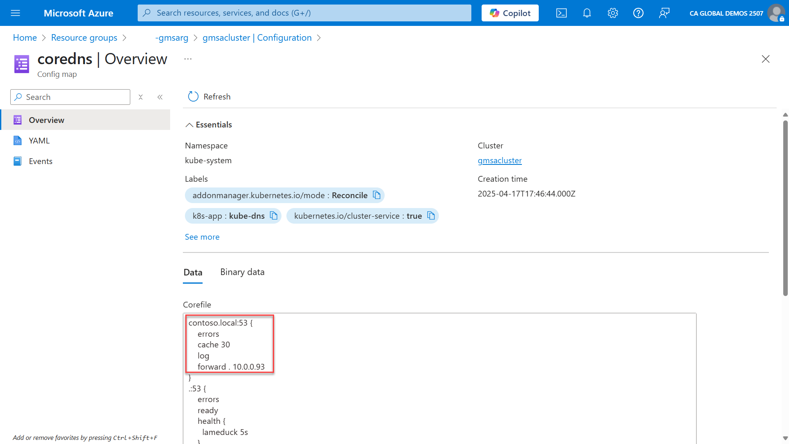Switch to the Binary data tab
This screenshot has height=444, width=789.
coord(242,272)
